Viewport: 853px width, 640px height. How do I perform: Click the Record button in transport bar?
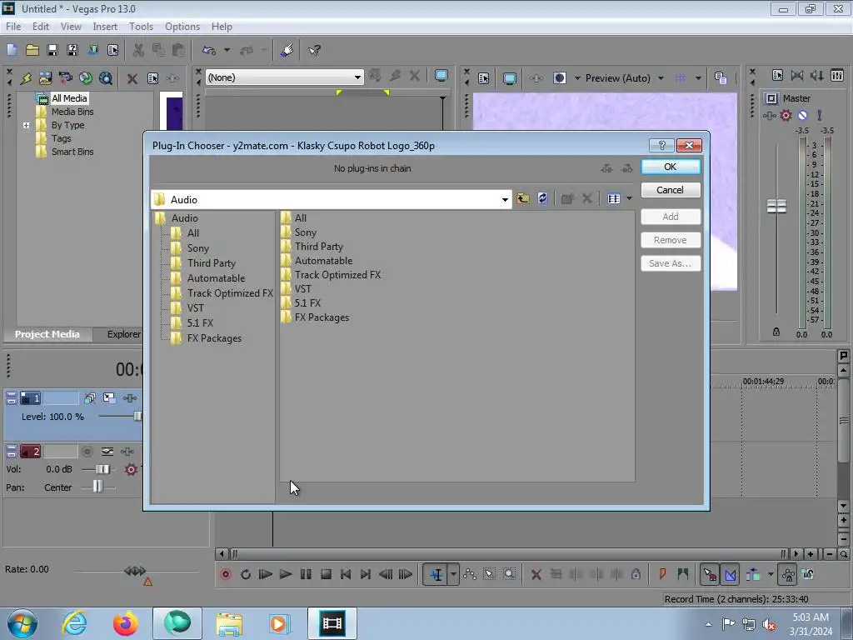point(226,574)
